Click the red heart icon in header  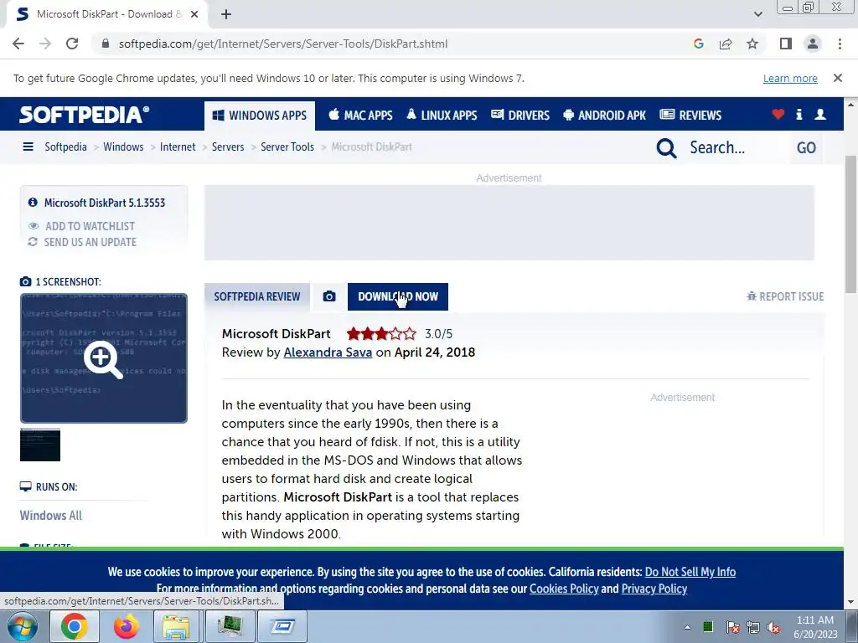pos(778,114)
